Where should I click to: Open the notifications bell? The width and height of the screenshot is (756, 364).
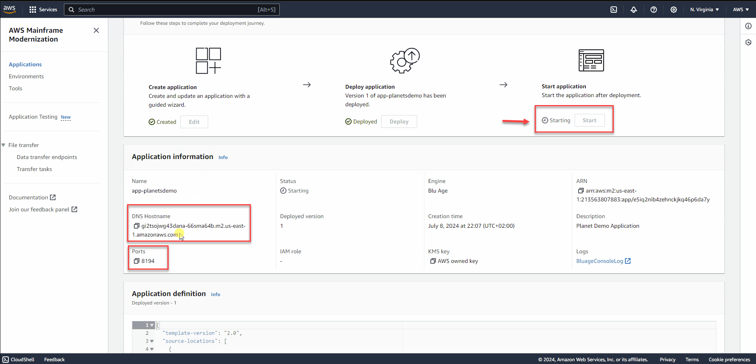point(634,10)
